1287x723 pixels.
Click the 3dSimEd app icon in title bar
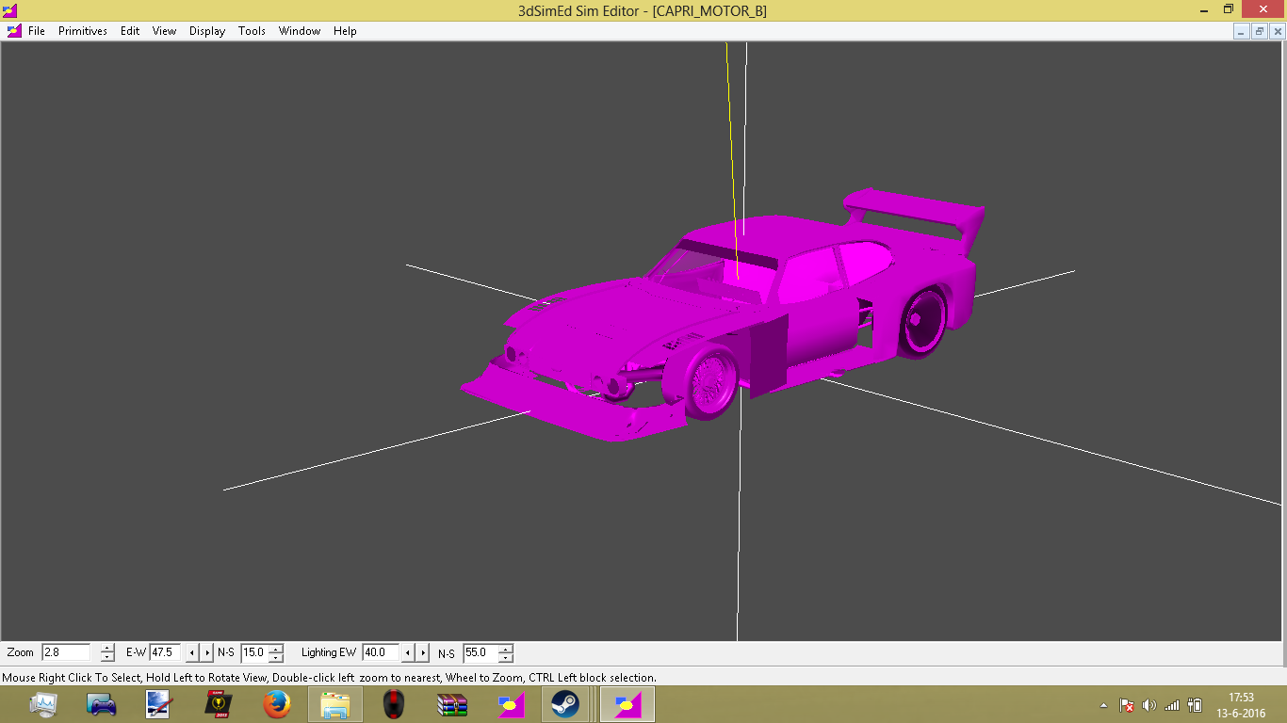tap(9, 9)
